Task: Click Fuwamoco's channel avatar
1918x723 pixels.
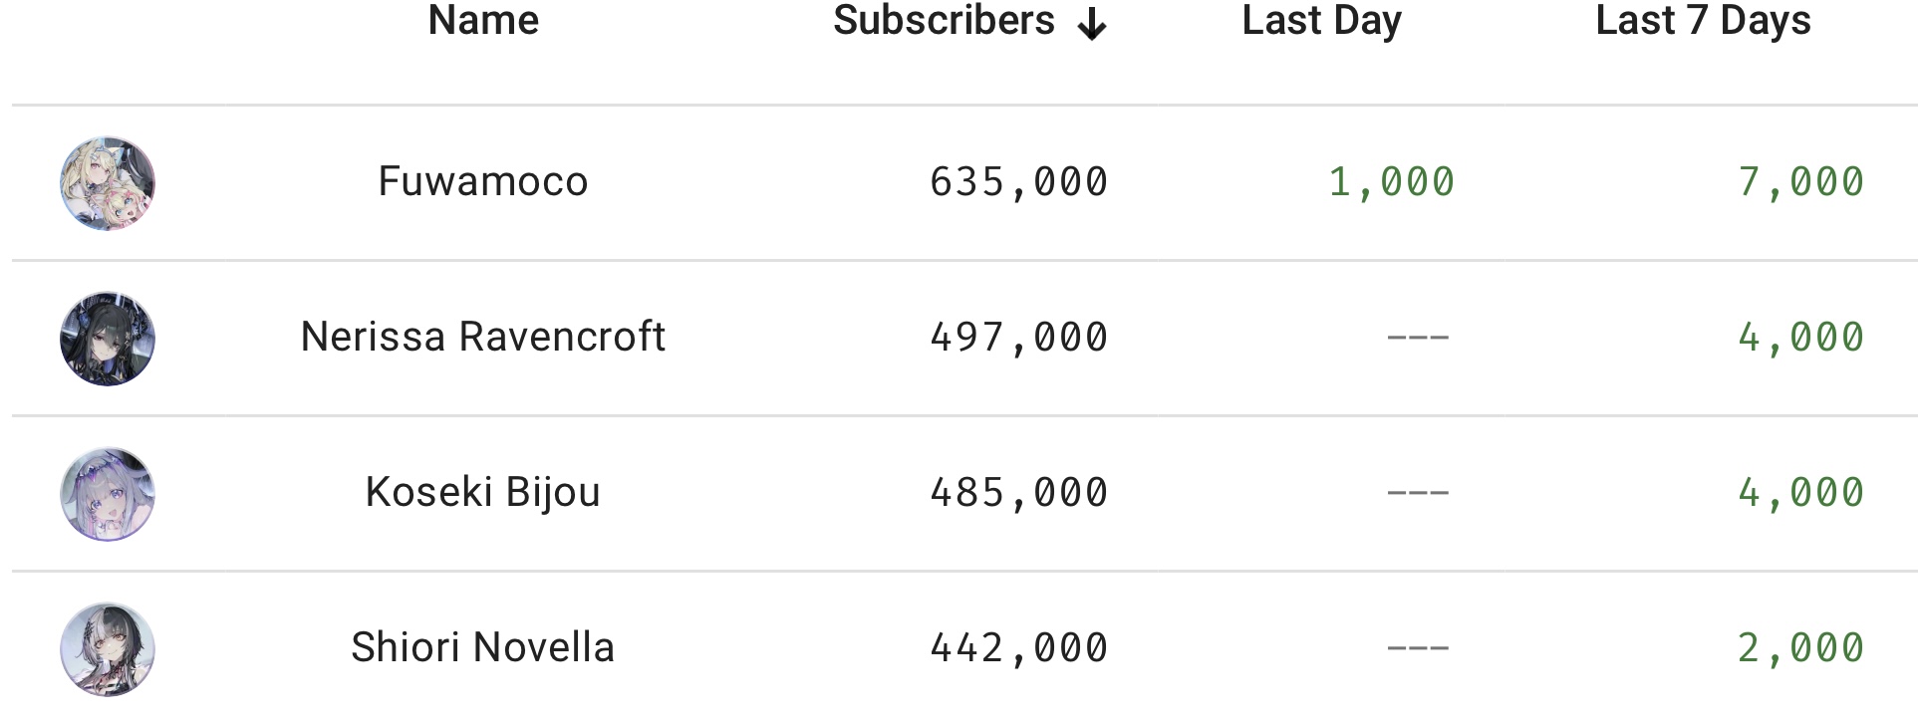Action: (108, 184)
